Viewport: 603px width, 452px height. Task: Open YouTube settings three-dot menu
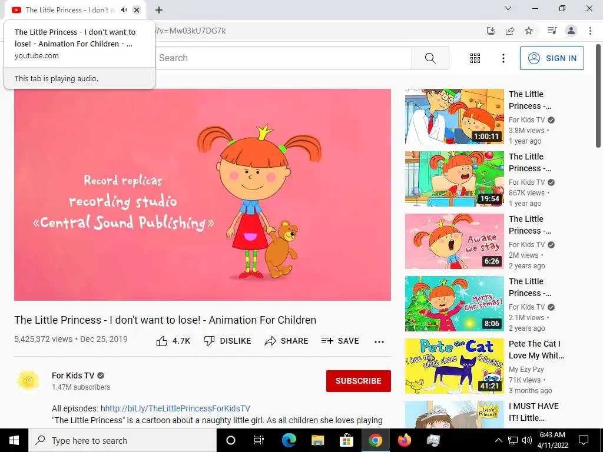tap(503, 58)
